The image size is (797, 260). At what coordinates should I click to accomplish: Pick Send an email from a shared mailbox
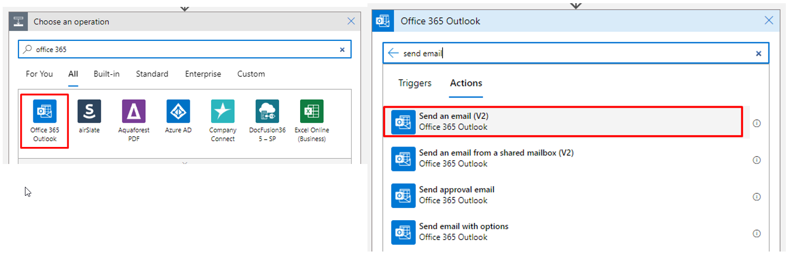click(x=562, y=158)
